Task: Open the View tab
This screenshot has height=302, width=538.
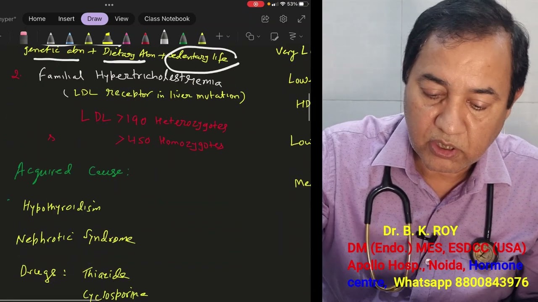Action: pyautogui.click(x=121, y=19)
